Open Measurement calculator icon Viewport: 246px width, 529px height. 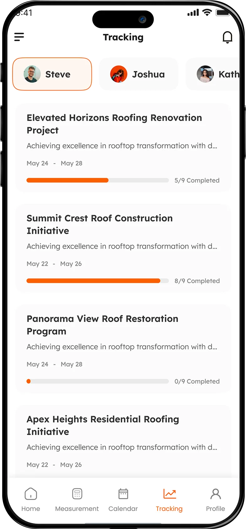click(77, 494)
